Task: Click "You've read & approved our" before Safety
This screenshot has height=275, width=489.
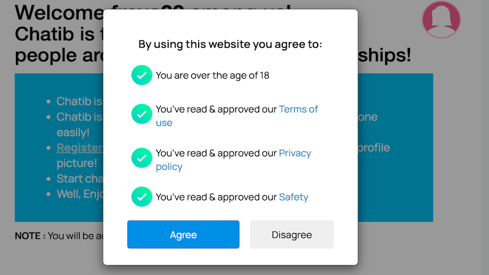Action: tap(216, 197)
